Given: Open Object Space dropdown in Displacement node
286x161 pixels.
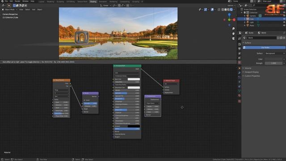Looking at the screenshot, I should tap(153, 103).
